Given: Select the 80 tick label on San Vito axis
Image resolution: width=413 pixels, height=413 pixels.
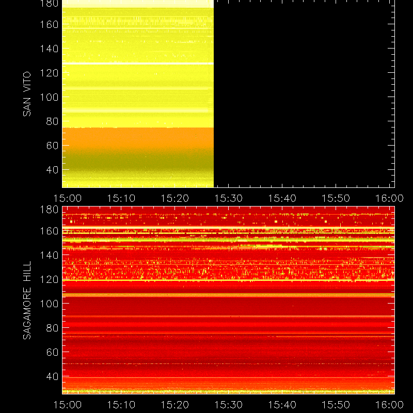Looking at the screenshot, I should click(x=52, y=121).
